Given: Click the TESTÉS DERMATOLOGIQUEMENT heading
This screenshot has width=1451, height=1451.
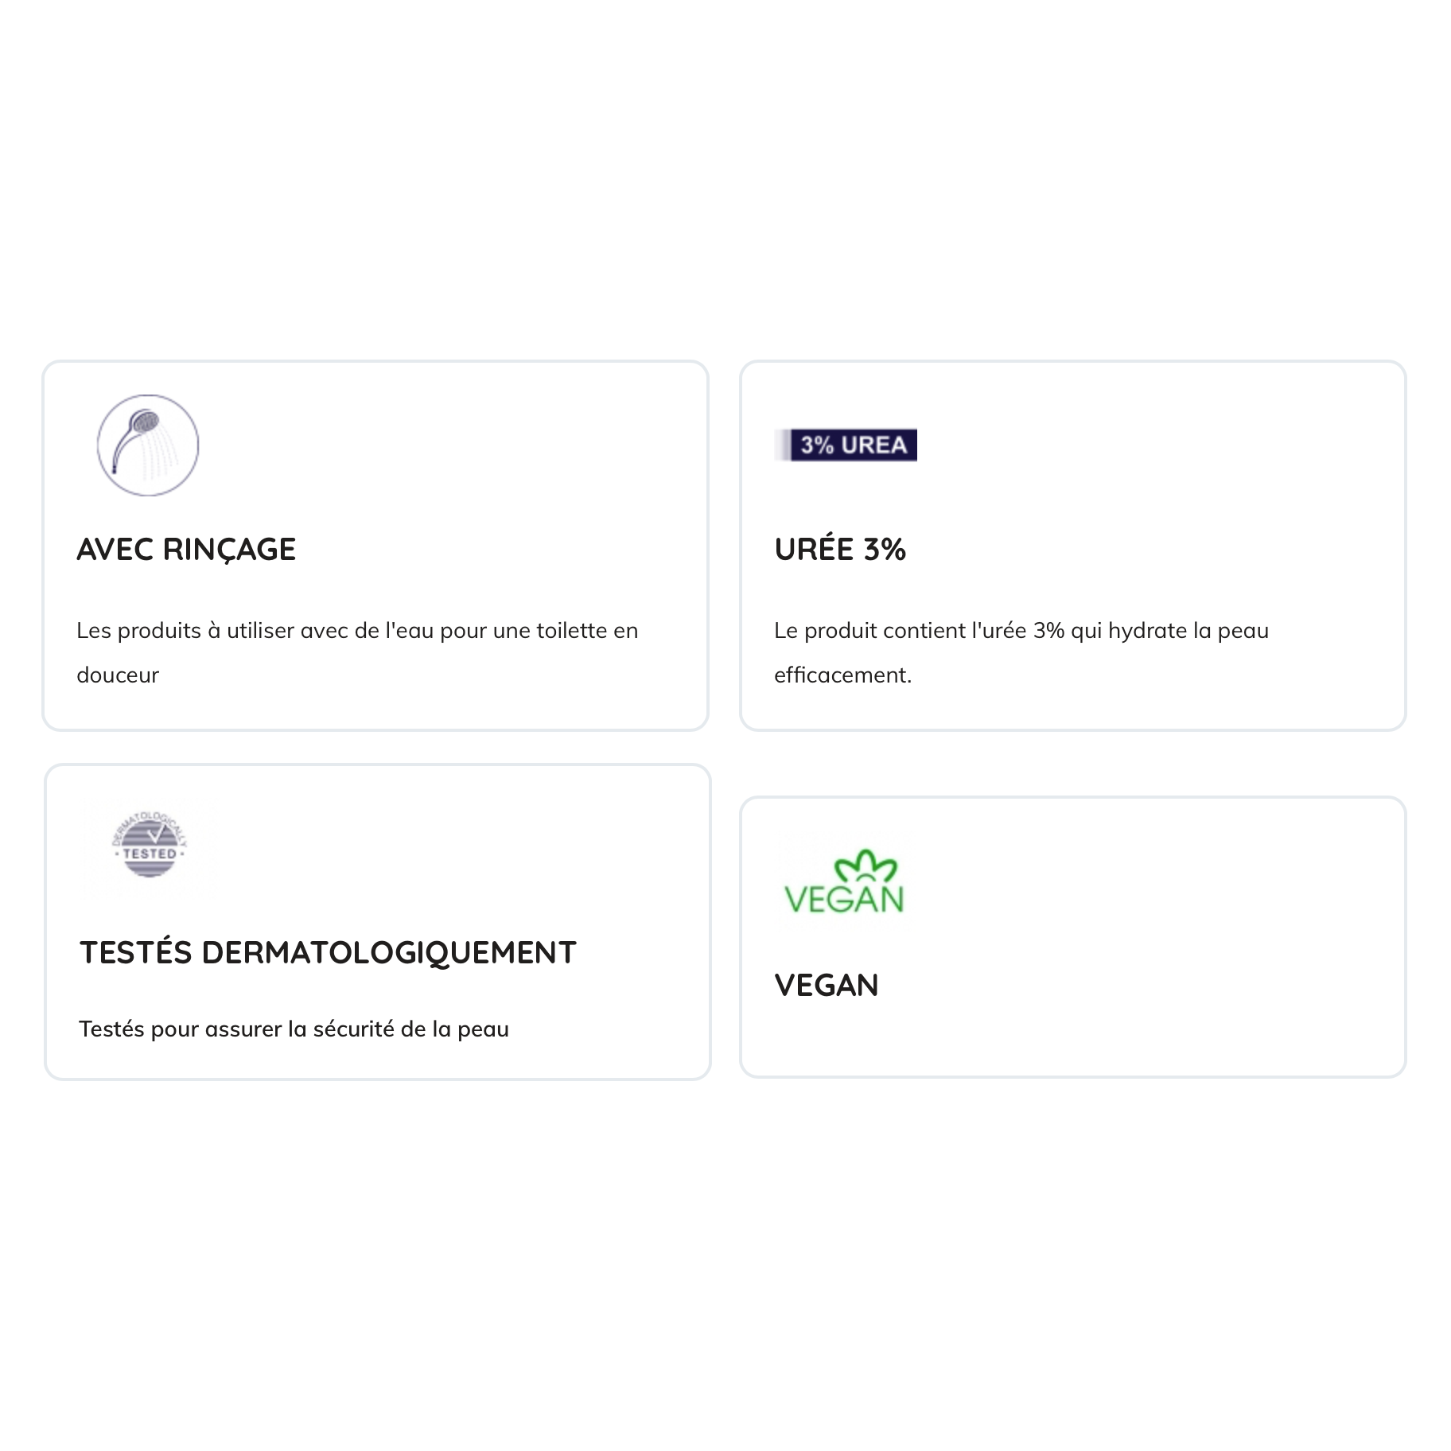Looking at the screenshot, I should [328, 952].
